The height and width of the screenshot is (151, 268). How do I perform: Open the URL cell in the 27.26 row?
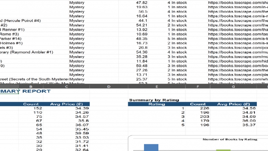coord(238,70)
